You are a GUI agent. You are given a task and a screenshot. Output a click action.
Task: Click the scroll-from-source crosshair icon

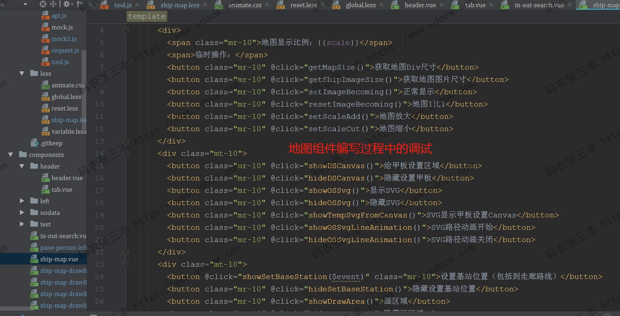pyautogui.click(x=43, y=4)
